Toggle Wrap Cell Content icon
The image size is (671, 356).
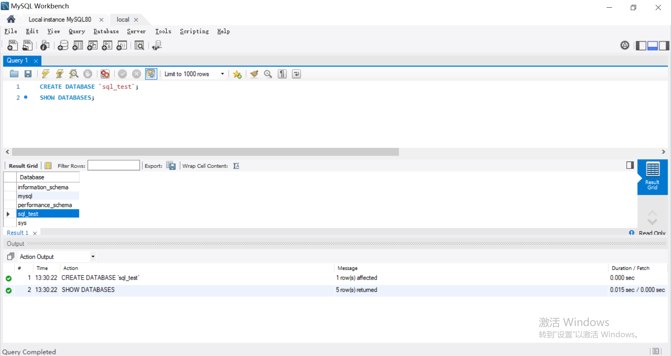pyautogui.click(x=236, y=166)
